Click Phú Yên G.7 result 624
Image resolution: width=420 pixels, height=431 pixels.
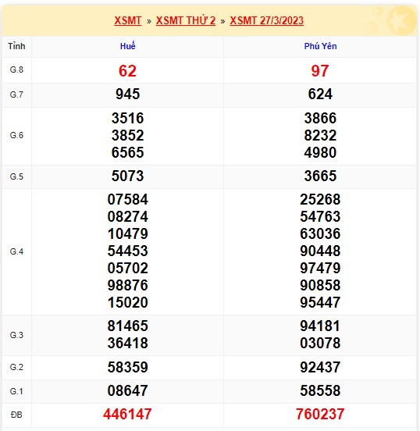tap(320, 94)
